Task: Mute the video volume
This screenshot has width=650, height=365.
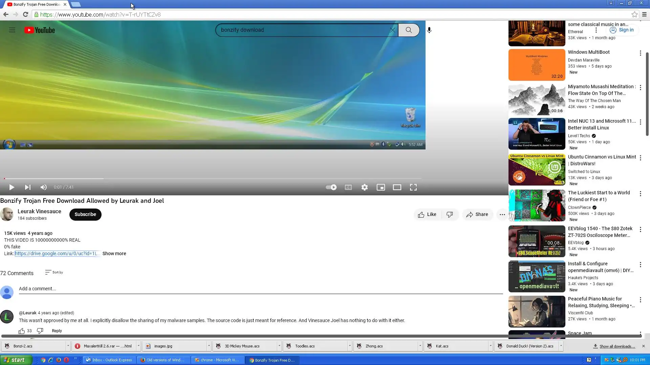Action: 44,187
